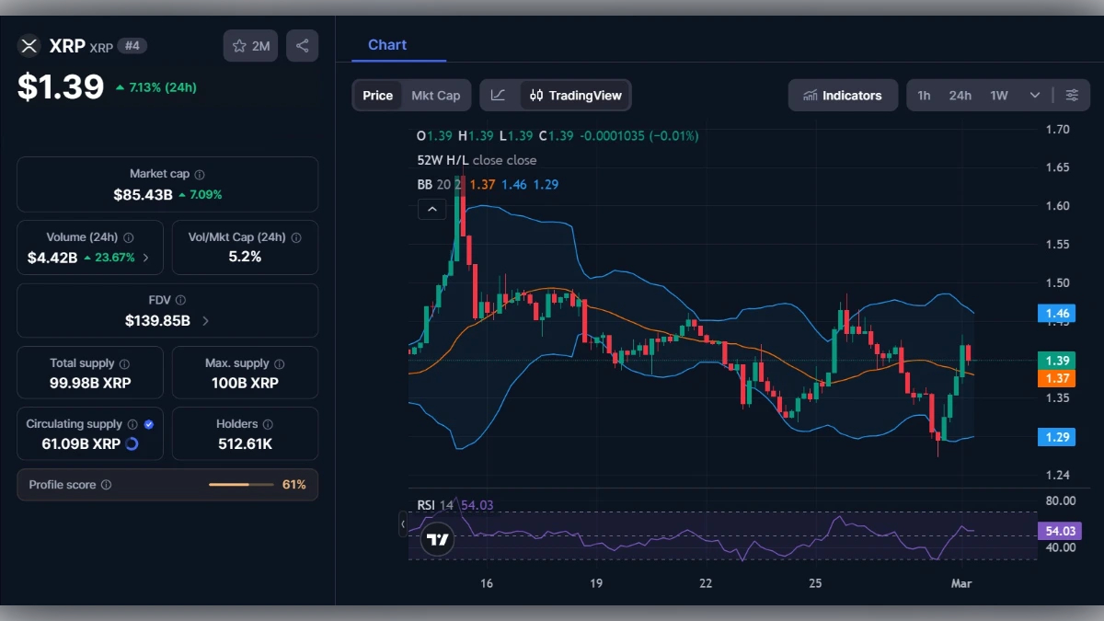Collapse the chart using the up chevron
The image size is (1104, 621).
tap(432, 209)
